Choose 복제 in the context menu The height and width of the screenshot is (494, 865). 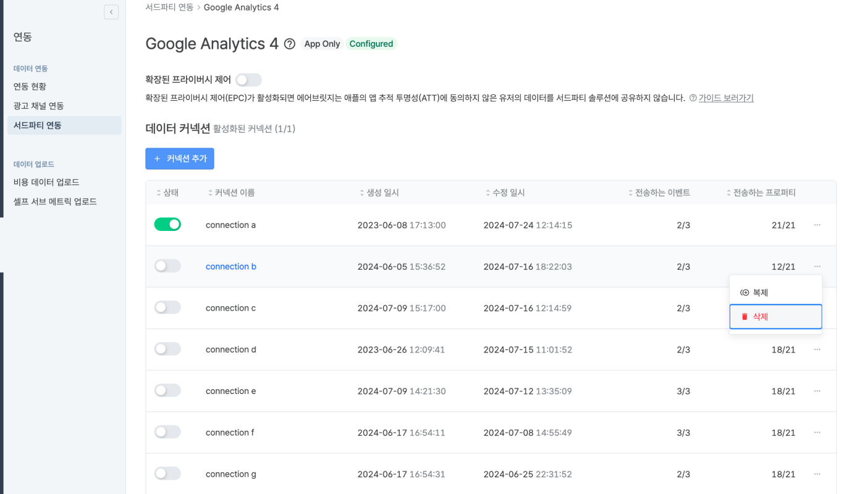(x=775, y=293)
